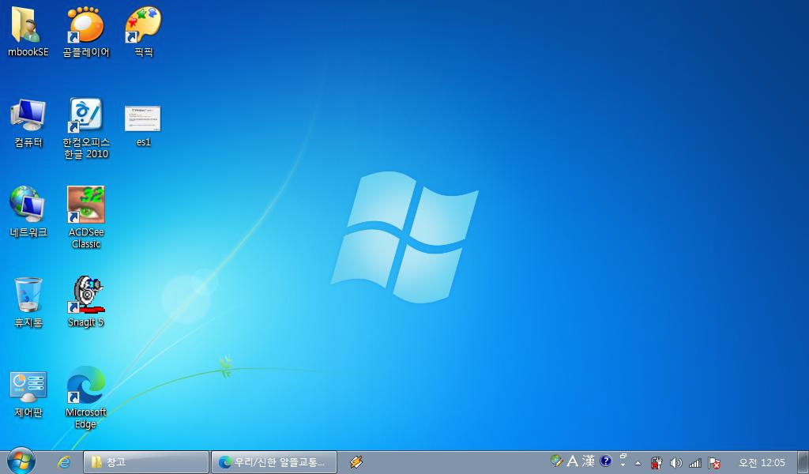Select the 한컴오피스 한글 2010 shortcut

coord(85,128)
